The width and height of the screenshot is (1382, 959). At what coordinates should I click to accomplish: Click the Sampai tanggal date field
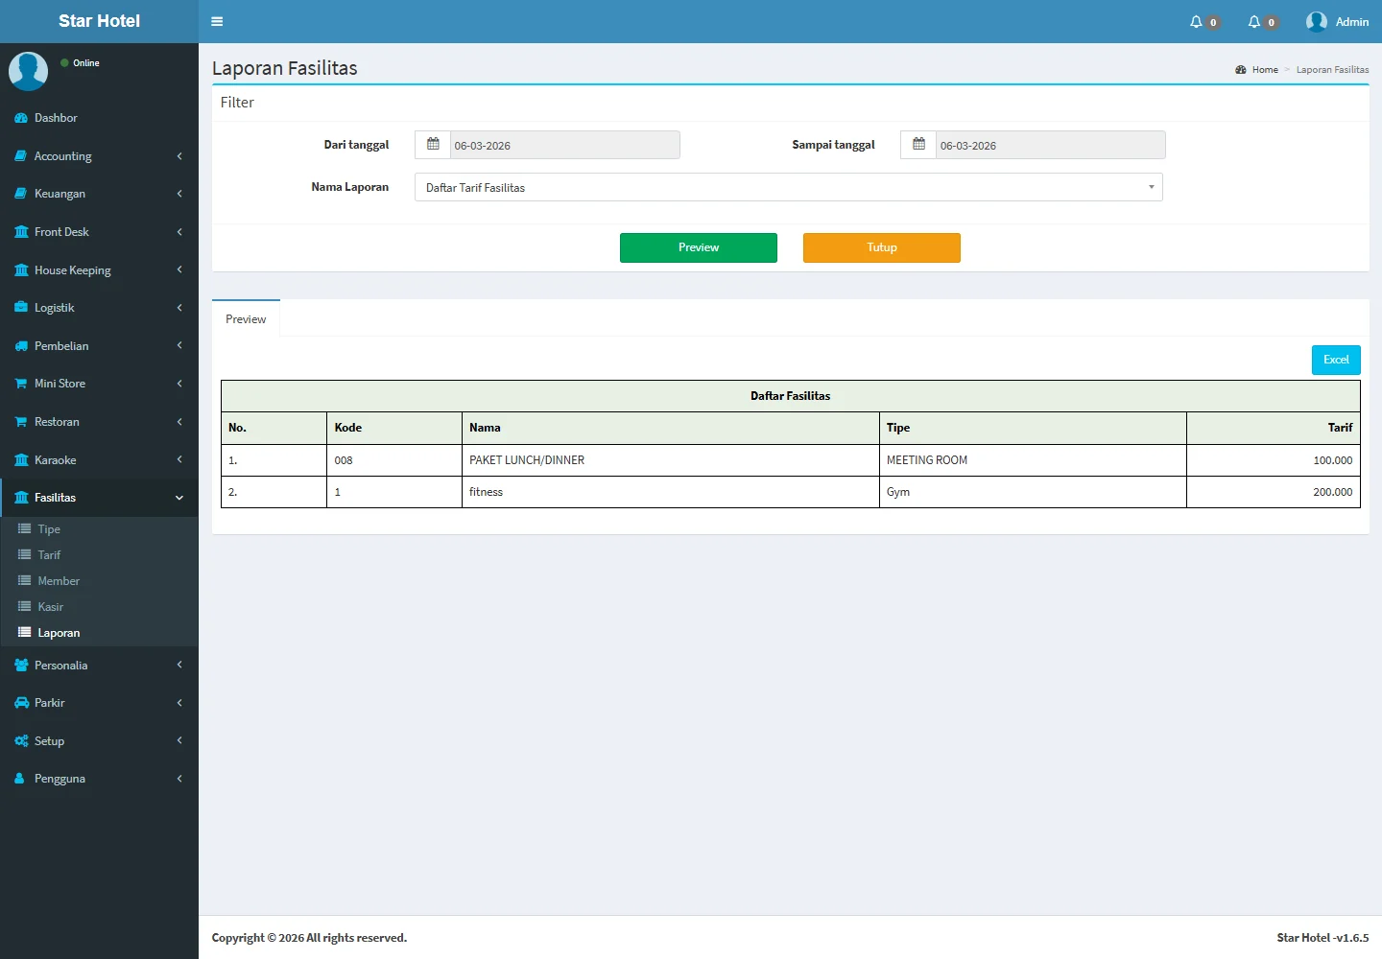[1049, 146]
